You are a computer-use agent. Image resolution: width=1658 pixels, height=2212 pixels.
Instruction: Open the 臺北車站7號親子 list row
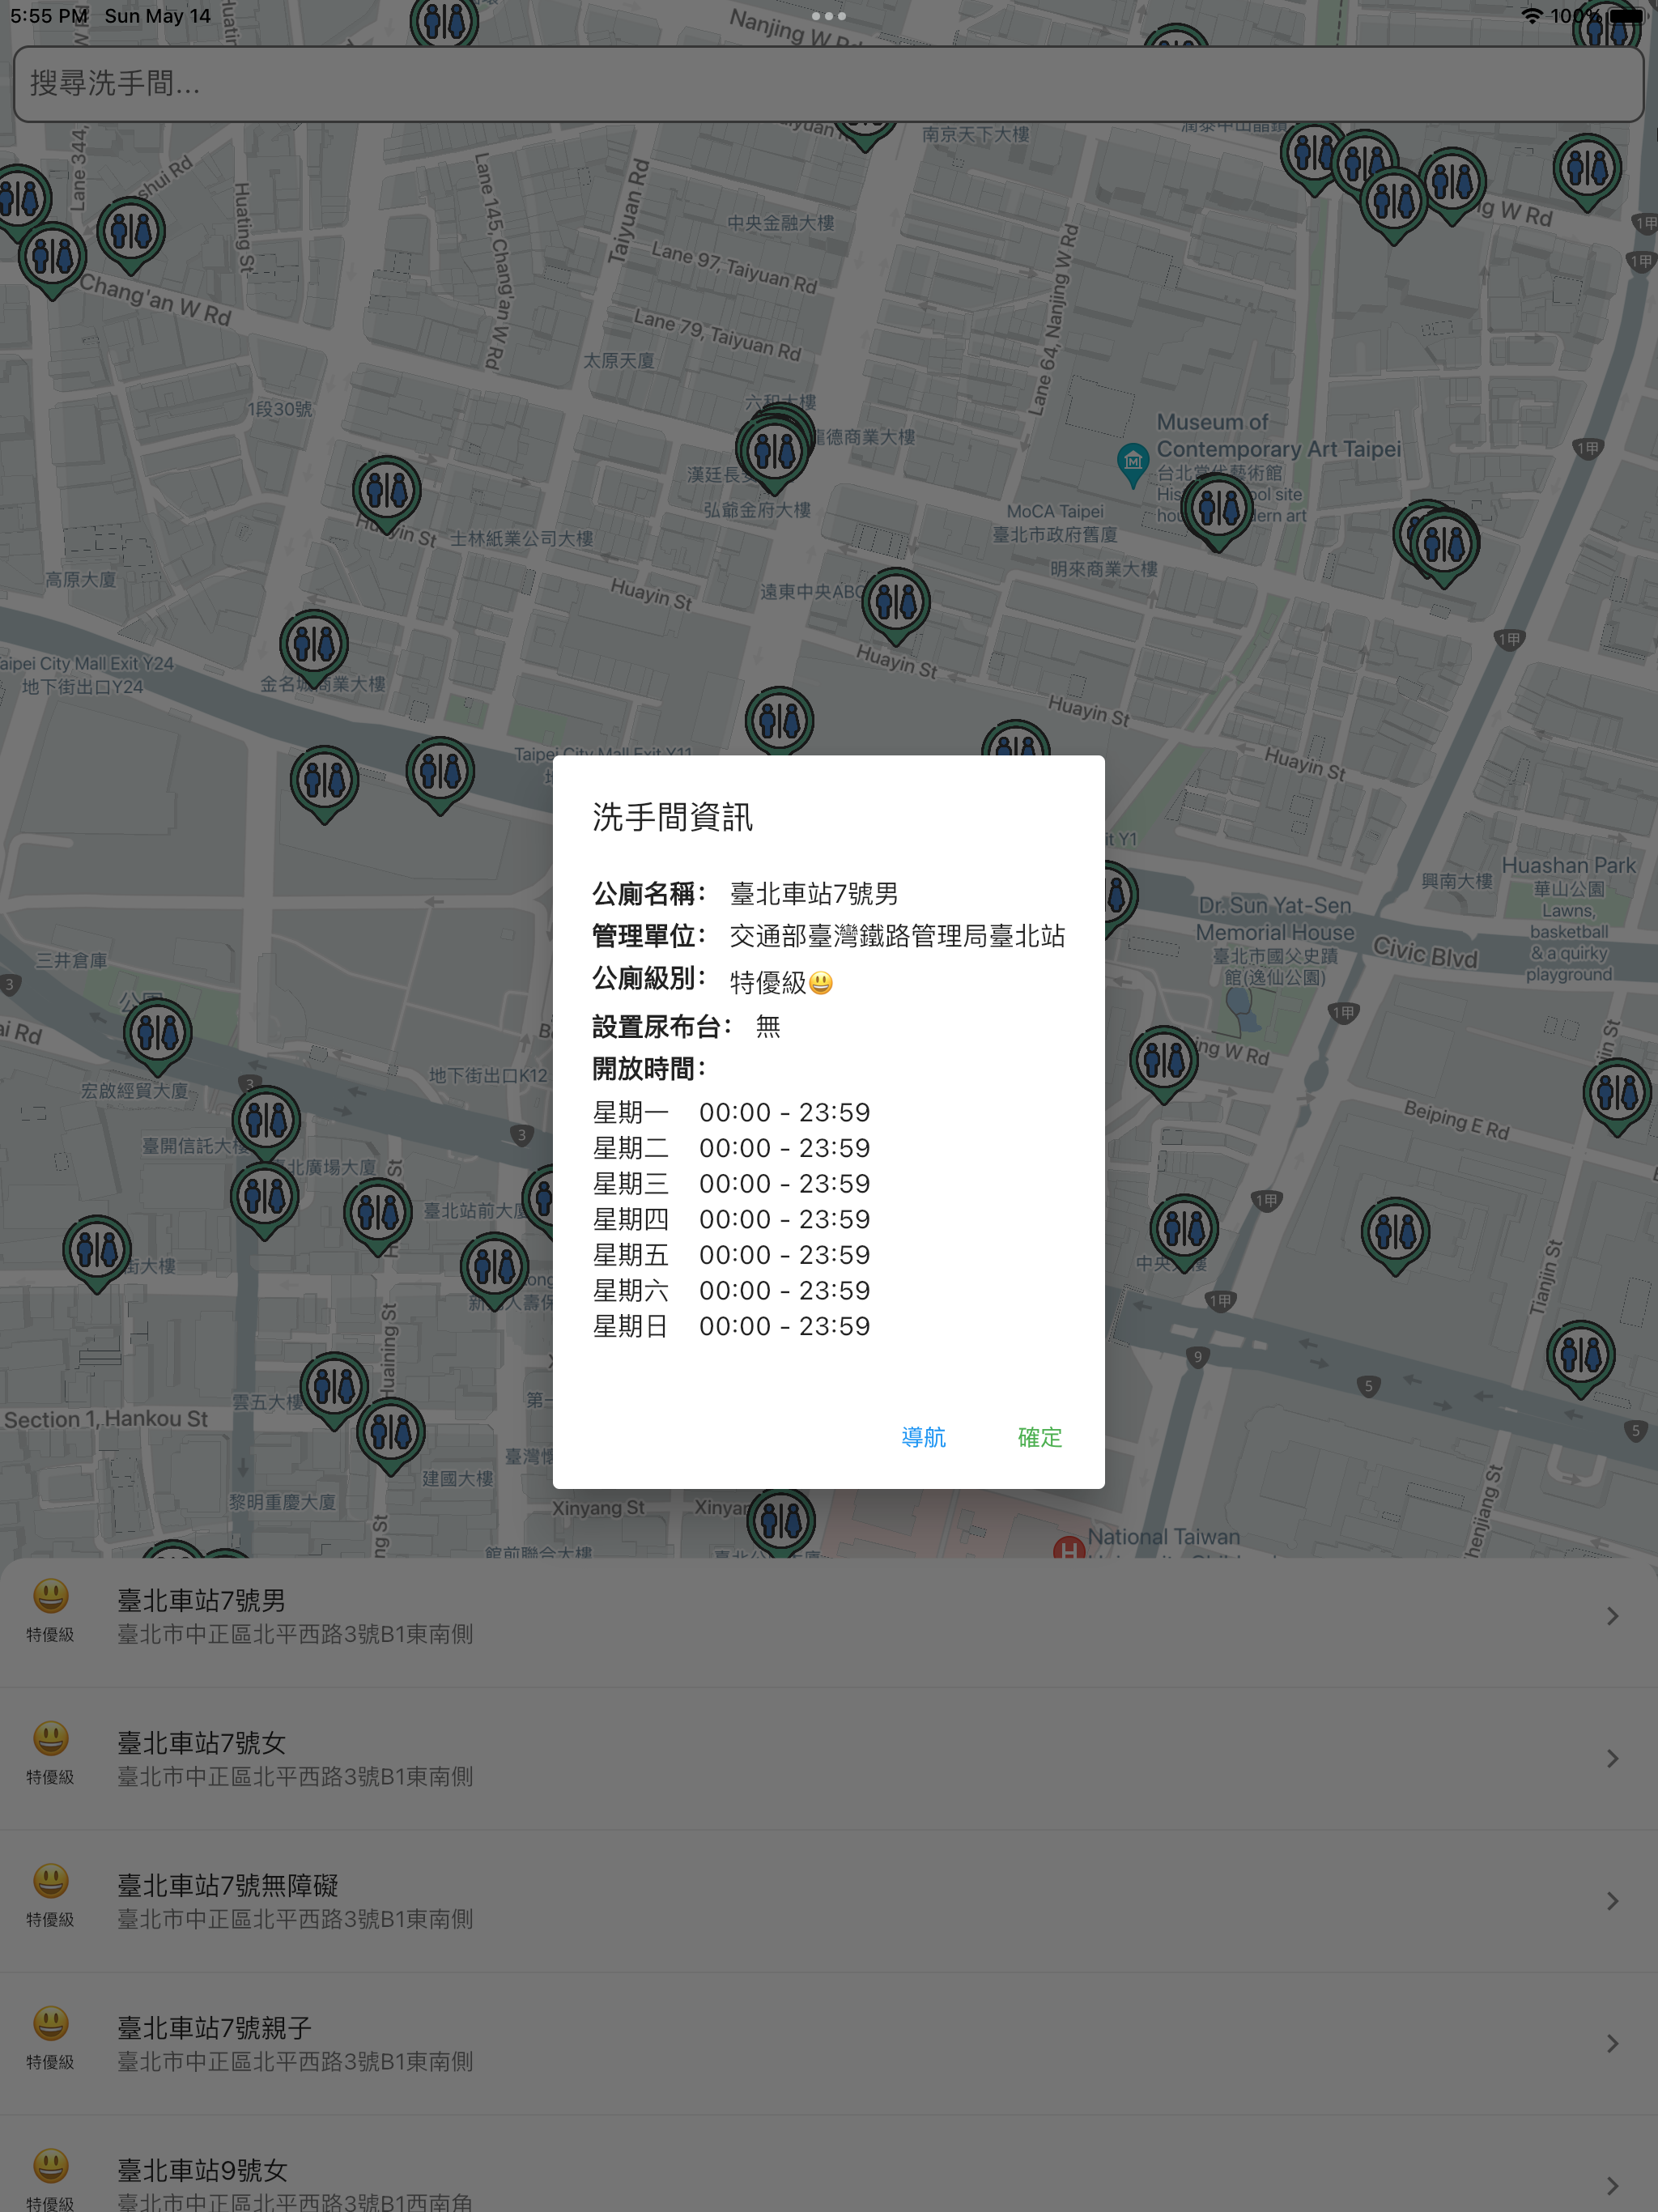pyautogui.click(x=829, y=2043)
